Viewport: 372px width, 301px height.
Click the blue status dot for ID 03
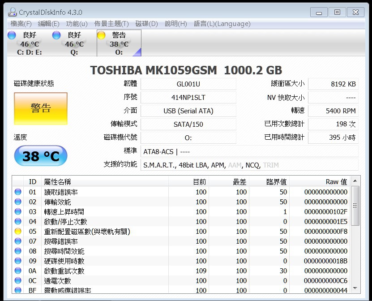(18, 211)
